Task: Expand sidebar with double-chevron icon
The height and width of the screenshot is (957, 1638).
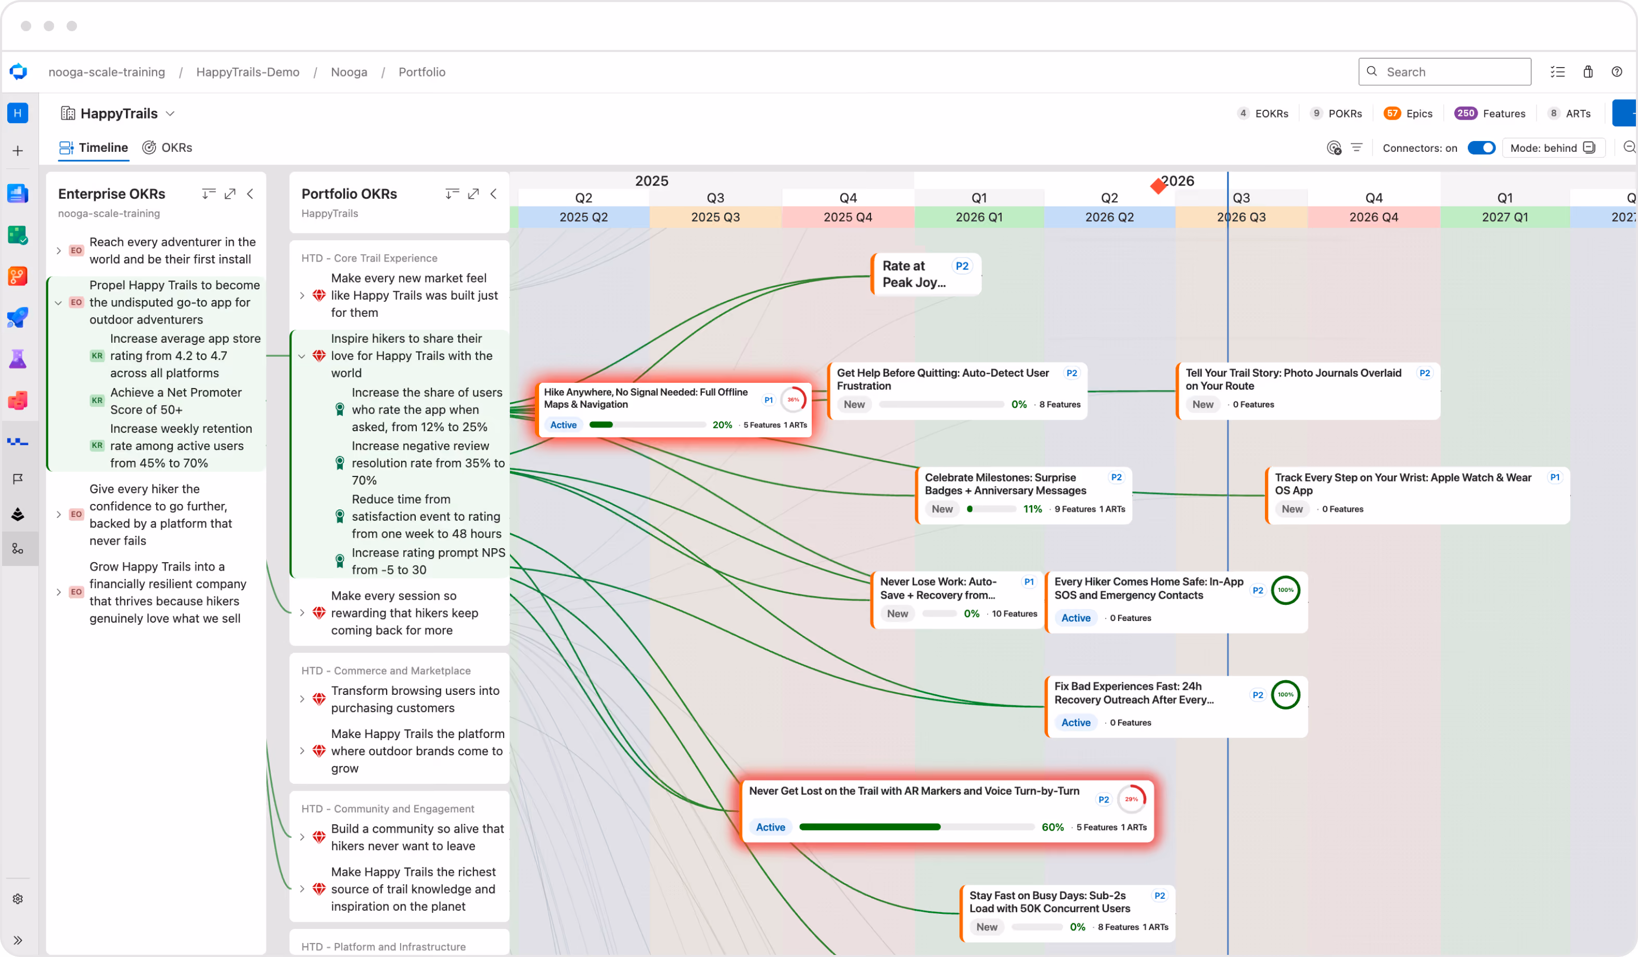Action: (x=18, y=940)
